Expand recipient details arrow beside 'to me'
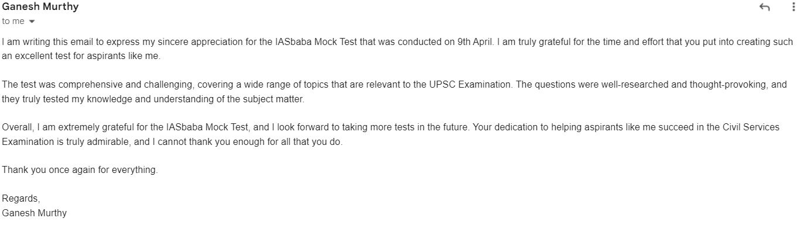The height and width of the screenshot is (225, 797). (32, 22)
